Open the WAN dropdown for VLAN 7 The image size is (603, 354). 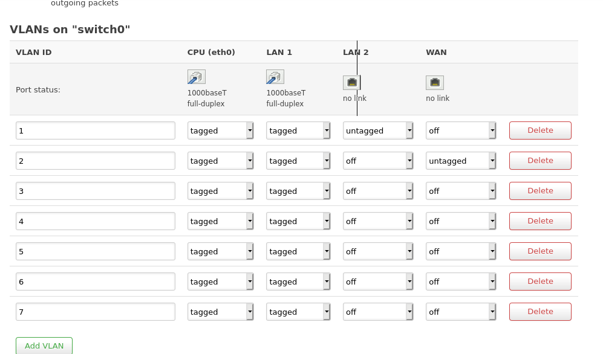coord(460,312)
